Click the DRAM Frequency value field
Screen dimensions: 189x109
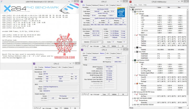coord(109,67)
